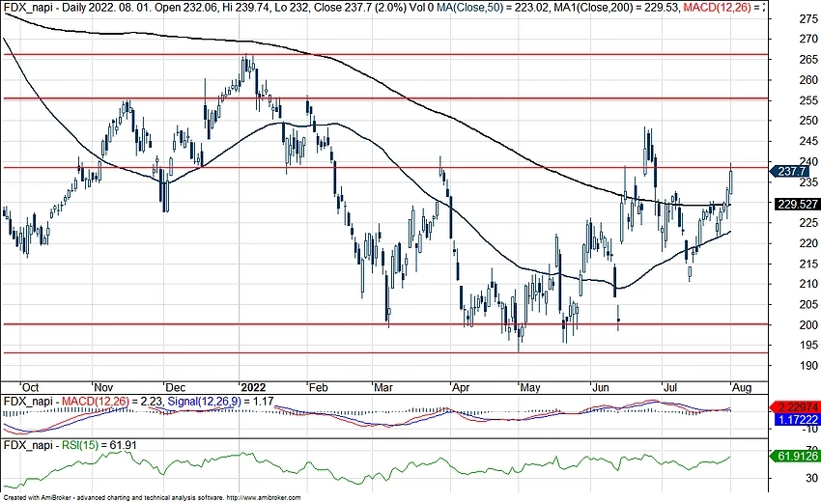This screenshot has width=821, height=502.
Task: Click the 215 price axis label
Action: 807,264
